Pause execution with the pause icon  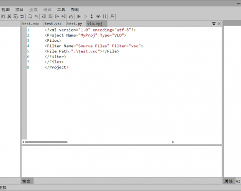[104, 16]
